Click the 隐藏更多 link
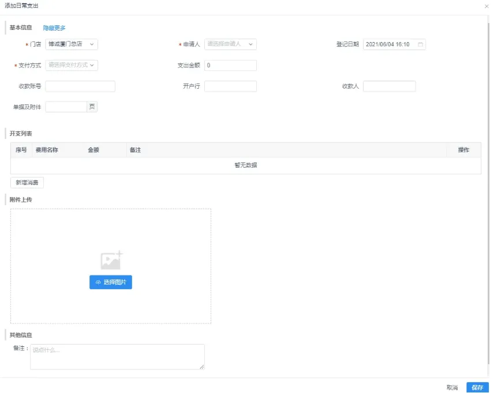Viewport: 494px width, 393px height. click(54, 28)
